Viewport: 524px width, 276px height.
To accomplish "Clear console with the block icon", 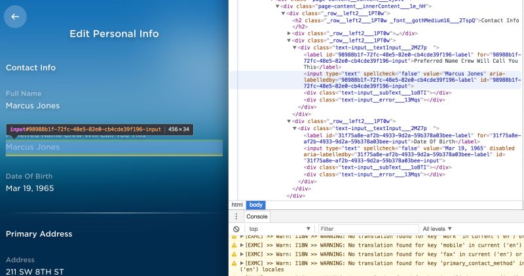I will pos(236,229).
